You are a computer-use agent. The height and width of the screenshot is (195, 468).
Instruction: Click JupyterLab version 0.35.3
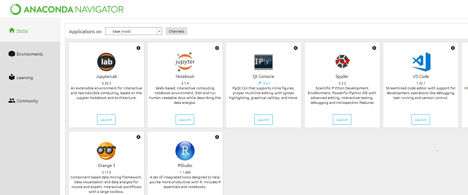[x=106, y=83]
